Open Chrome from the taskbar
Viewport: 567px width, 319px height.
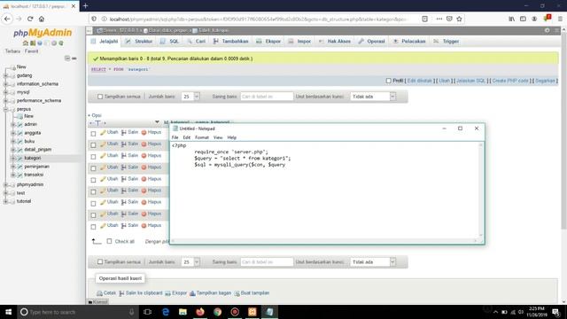click(217, 312)
